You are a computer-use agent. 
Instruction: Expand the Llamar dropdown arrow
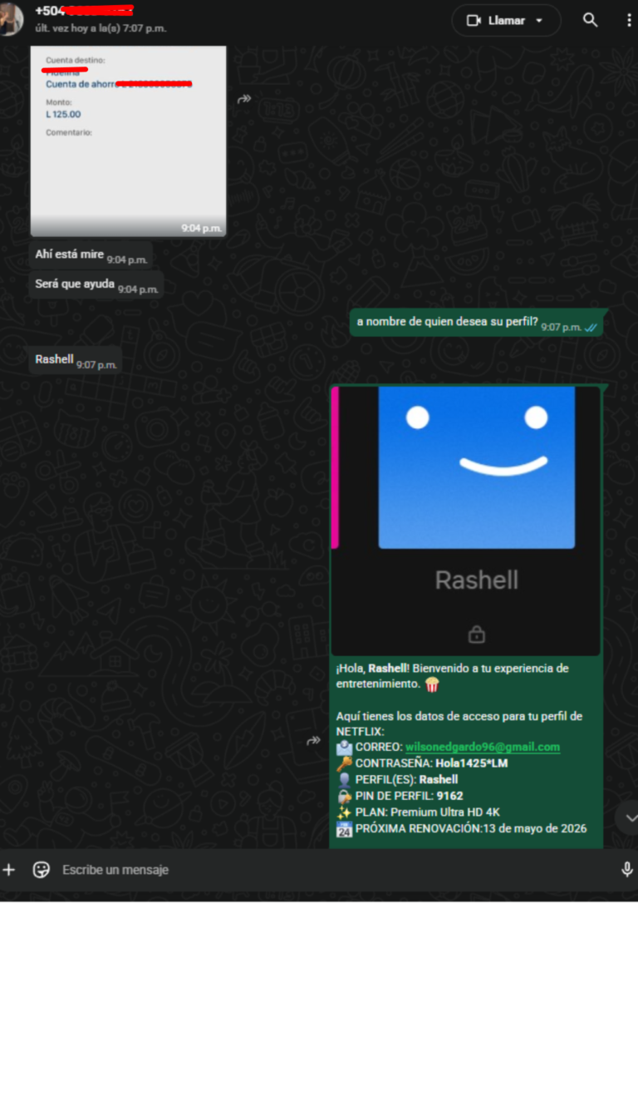(x=539, y=21)
